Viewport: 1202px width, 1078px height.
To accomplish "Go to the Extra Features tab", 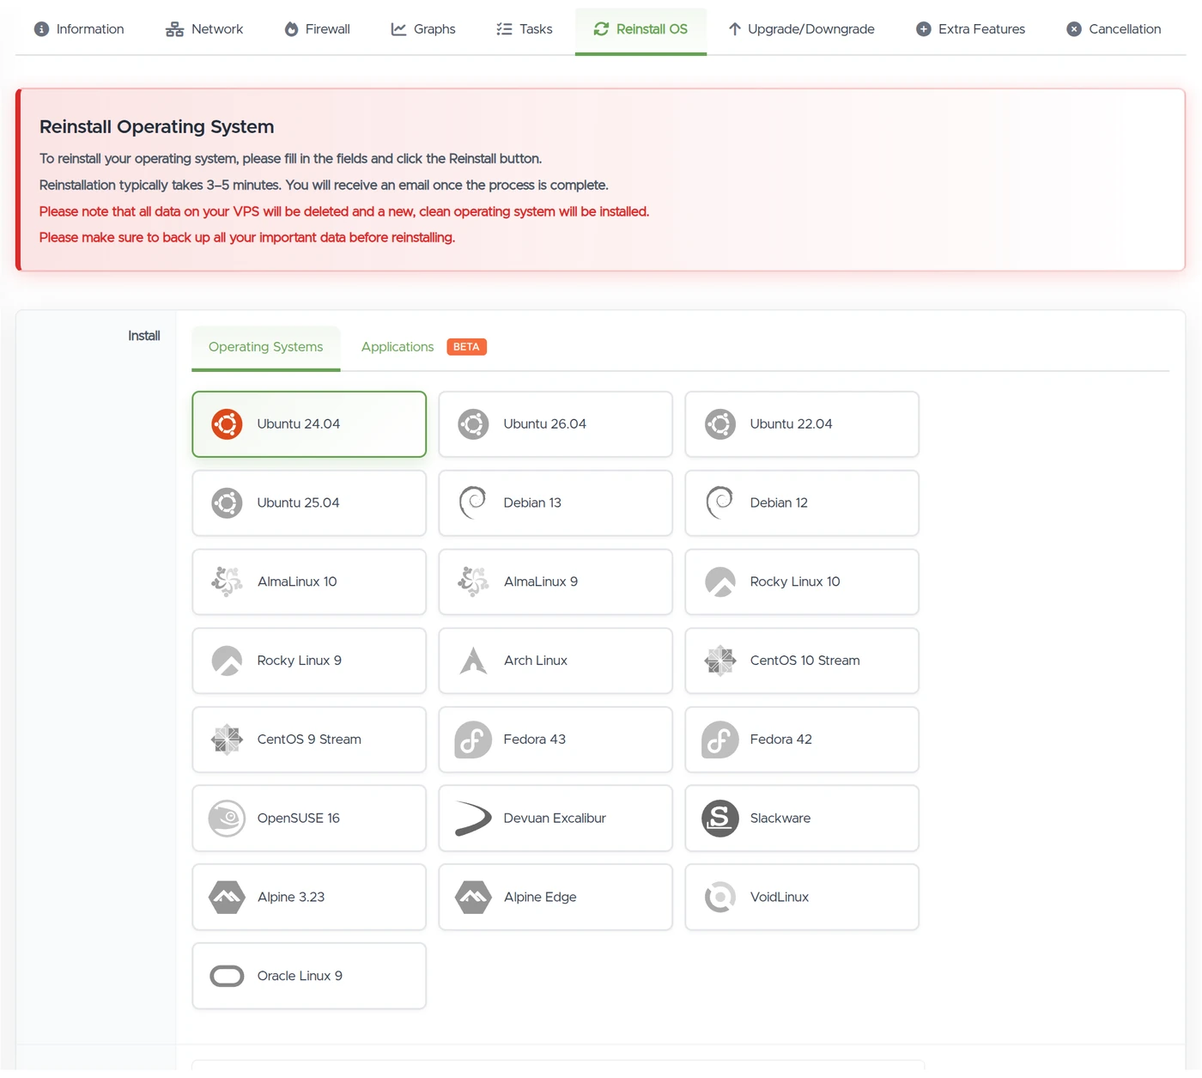I will coord(971,29).
